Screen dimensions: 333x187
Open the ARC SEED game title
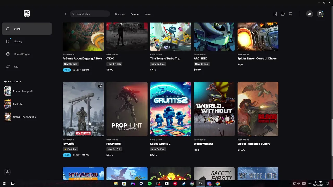coord(201,59)
